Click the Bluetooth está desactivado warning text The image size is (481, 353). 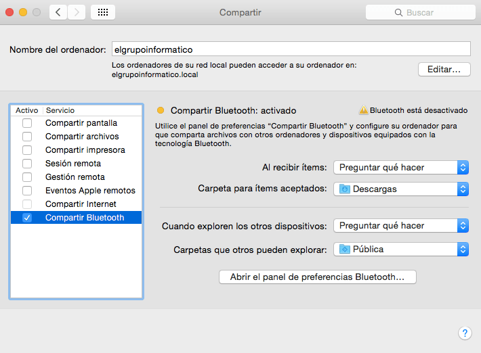(419, 110)
